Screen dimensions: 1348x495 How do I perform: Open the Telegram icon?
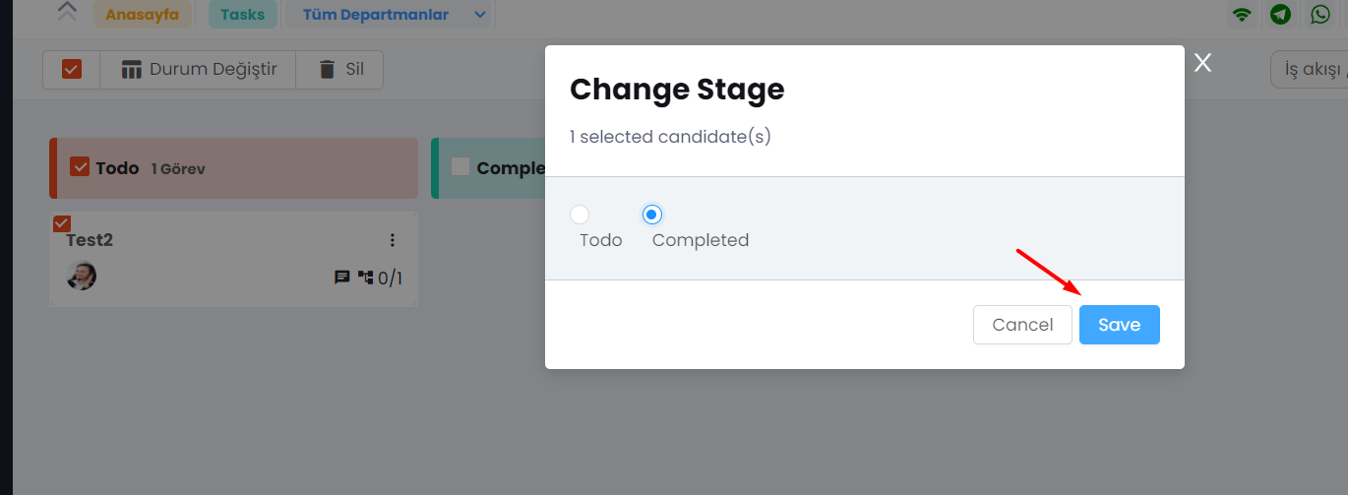click(1280, 15)
